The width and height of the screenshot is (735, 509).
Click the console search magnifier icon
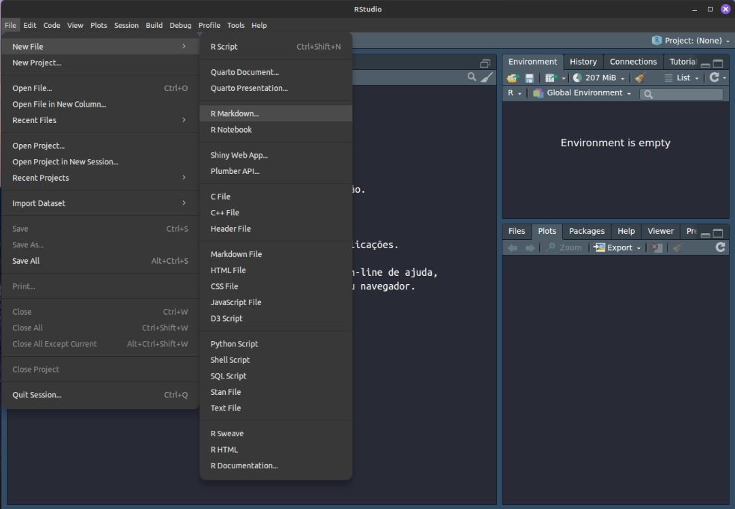coord(472,77)
